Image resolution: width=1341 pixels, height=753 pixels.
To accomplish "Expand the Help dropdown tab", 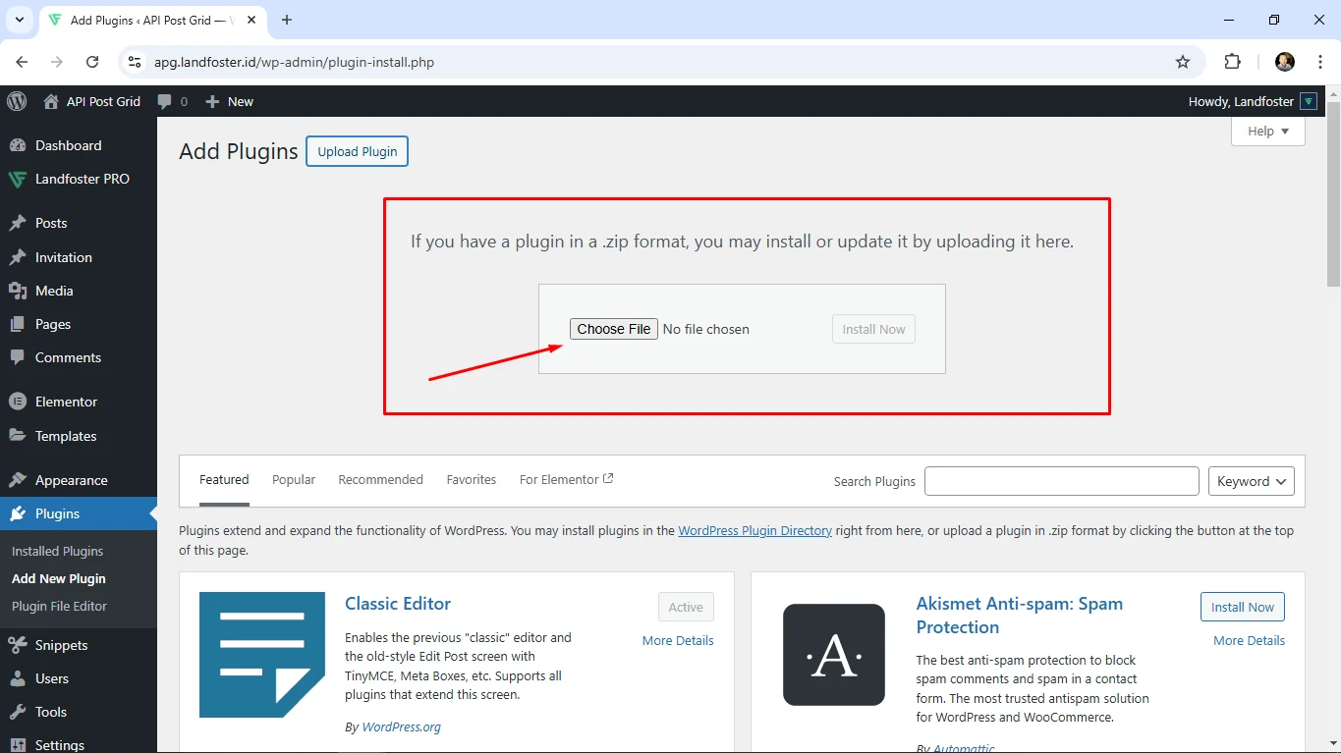I will coord(1268,132).
